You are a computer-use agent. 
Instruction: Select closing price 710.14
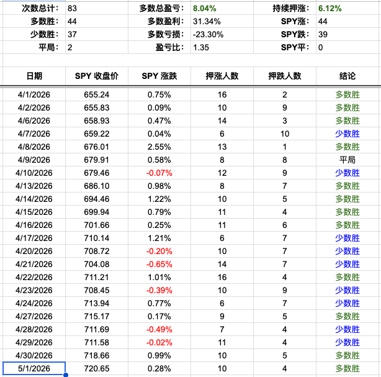(x=97, y=238)
